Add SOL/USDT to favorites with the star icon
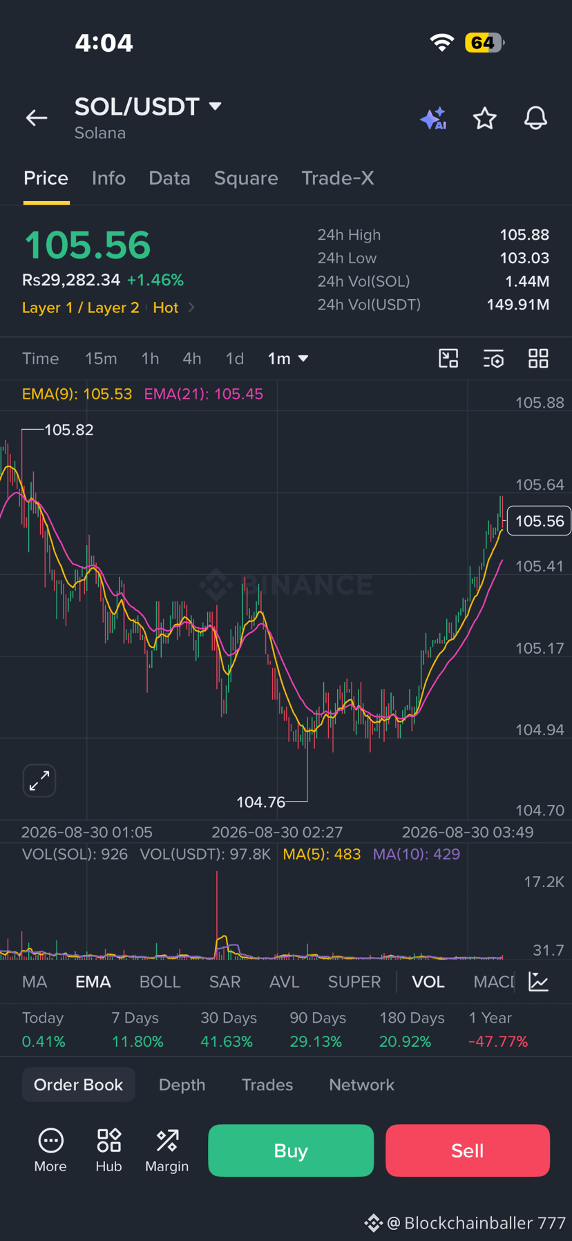This screenshot has width=572, height=1241. click(x=484, y=119)
